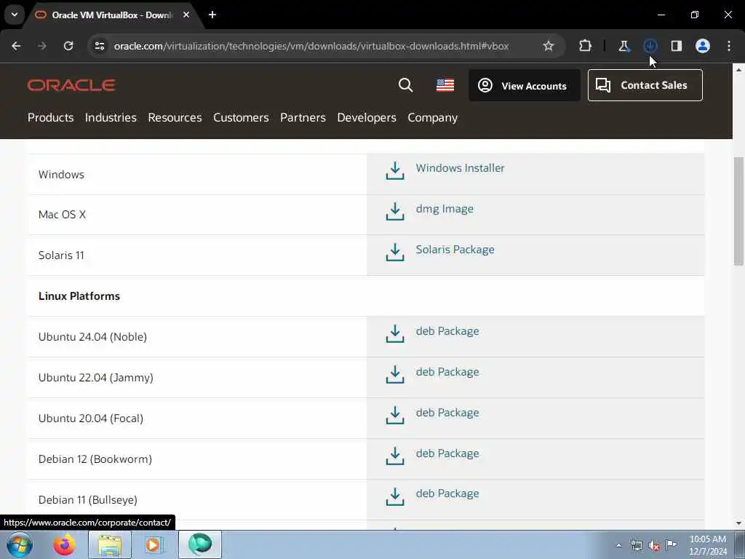Click the muted volume tray icon
745x559 pixels.
pos(654,546)
